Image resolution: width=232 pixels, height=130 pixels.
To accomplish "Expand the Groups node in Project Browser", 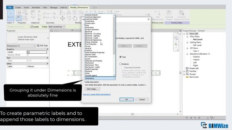I will [184, 74].
